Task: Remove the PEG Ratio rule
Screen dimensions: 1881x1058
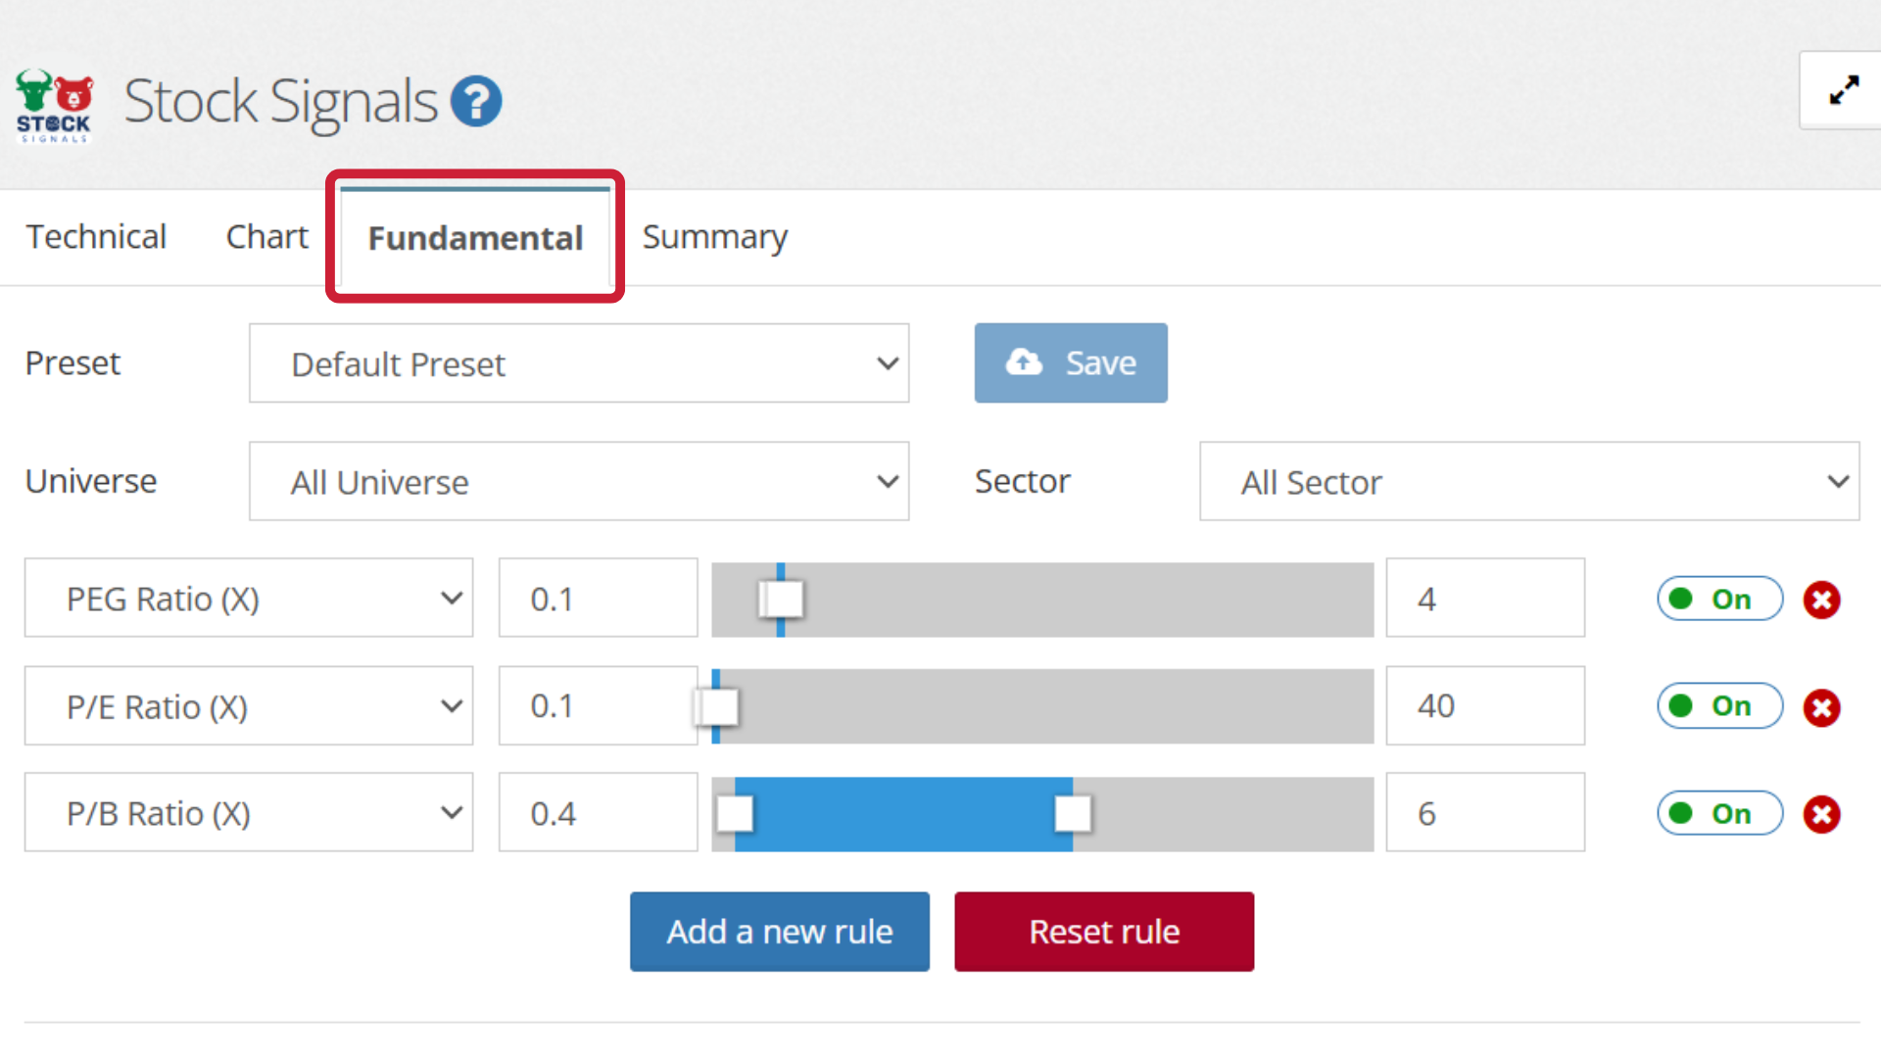Action: (x=1821, y=600)
